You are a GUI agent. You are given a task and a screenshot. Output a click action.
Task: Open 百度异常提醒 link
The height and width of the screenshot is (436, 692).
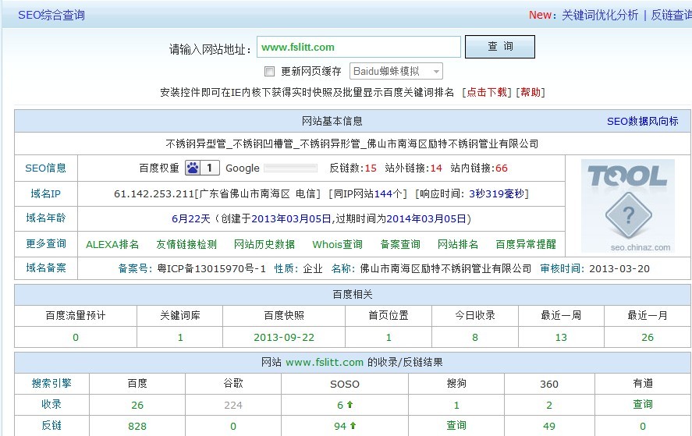(x=526, y=244)
